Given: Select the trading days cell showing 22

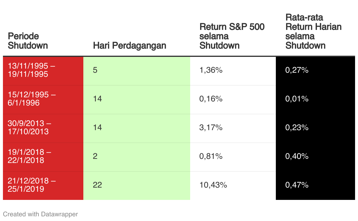Looking at the screenshot, I should tap(136, 185).
